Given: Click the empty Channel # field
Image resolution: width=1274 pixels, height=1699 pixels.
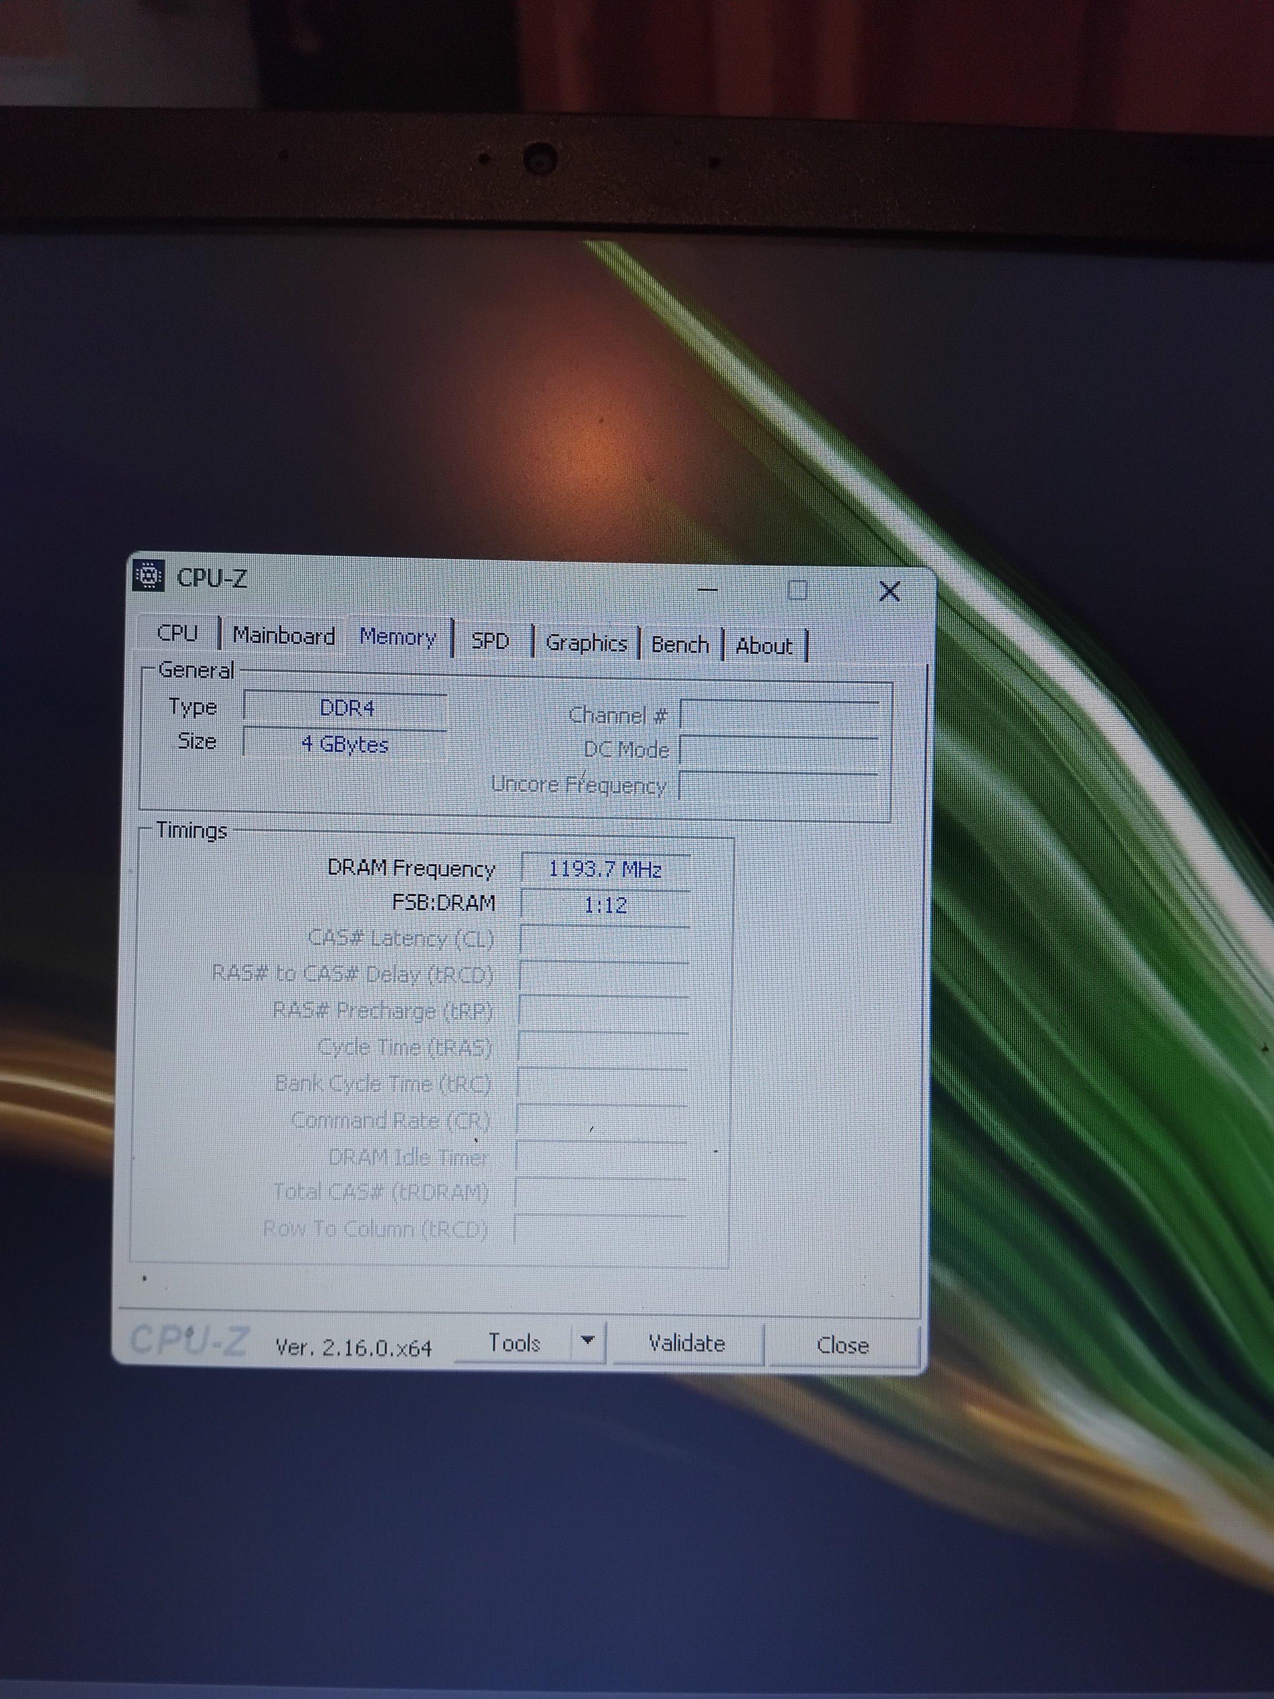Looking at the screenshot, I should pyautogui.click(x=780, y=716).
